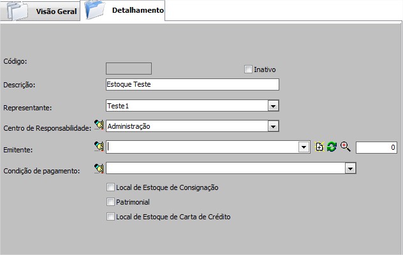Click the Descrição field containing Estoque Teste
The image size is (403, 255).
tap(192, 84)
